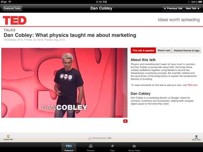Open the Featured tab in bottom bar
This screenshot has height=152, width=203.
(69, 148)
